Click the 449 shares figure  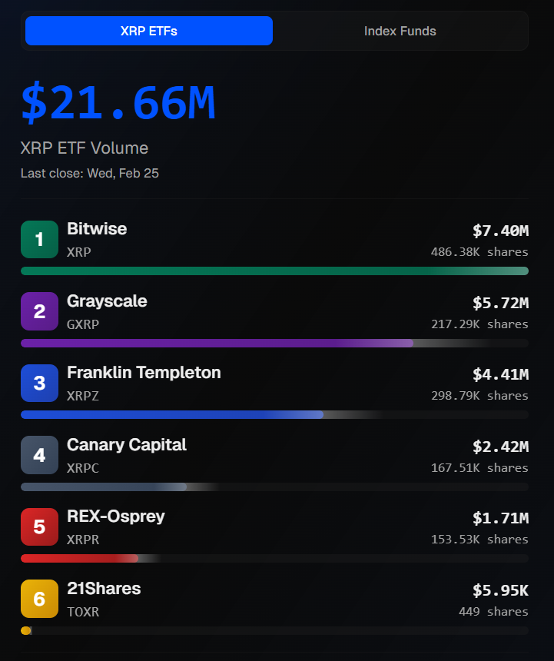point(493,612)
